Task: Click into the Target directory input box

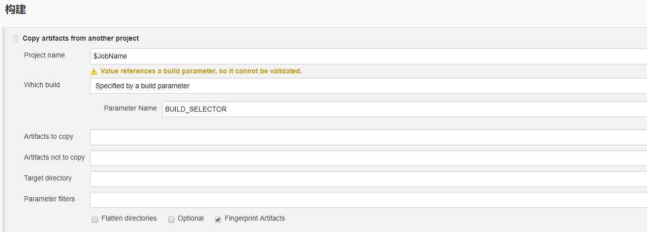Action: pos(368,179)
